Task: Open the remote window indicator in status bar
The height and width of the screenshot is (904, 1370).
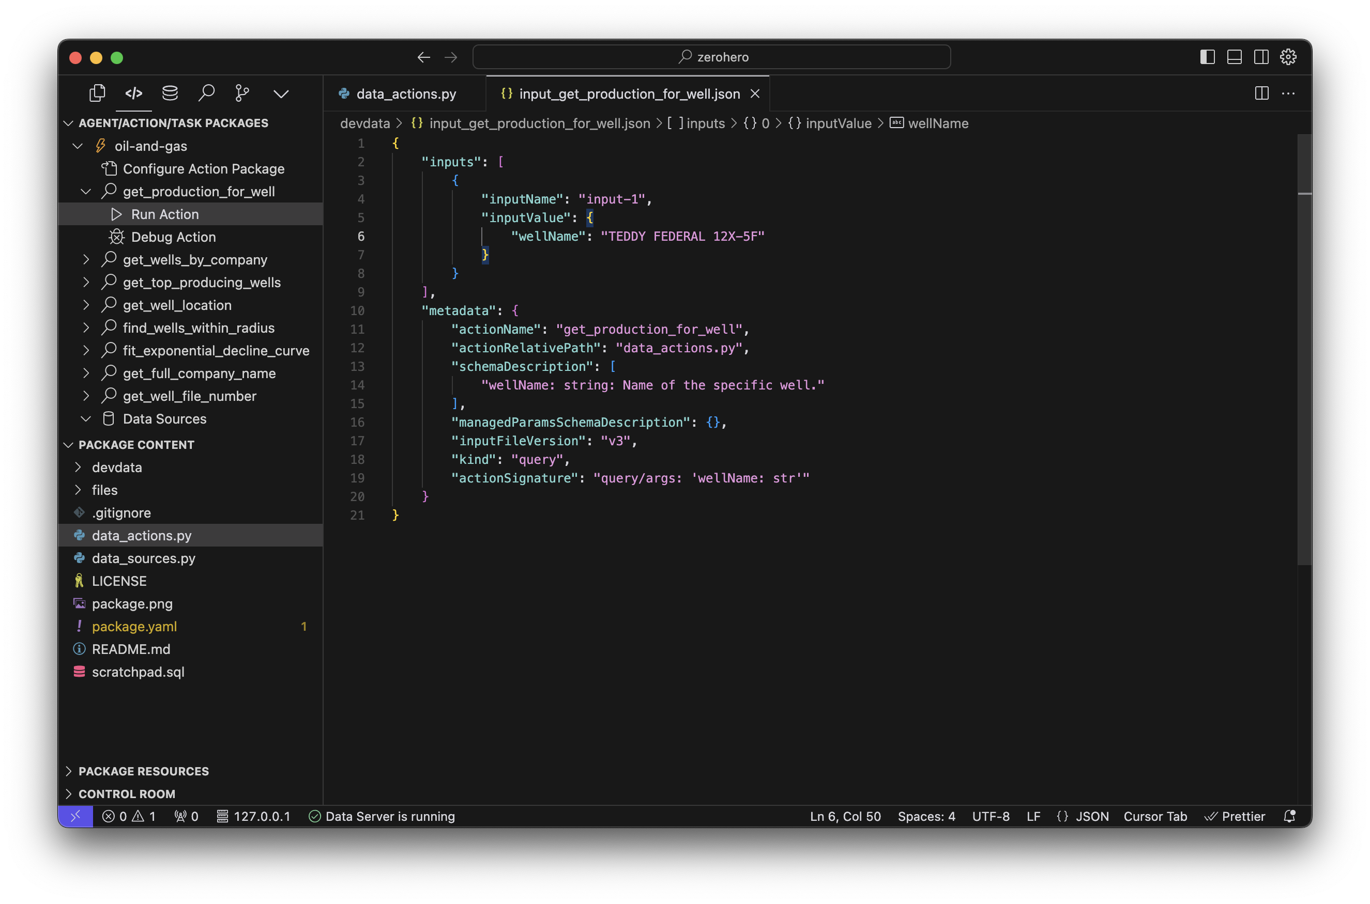Action: tap(75, 817)
